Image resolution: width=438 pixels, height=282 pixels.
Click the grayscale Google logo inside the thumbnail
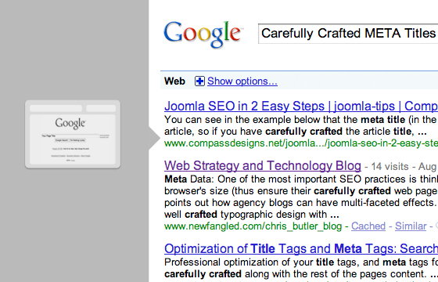(x=70, y=124)
